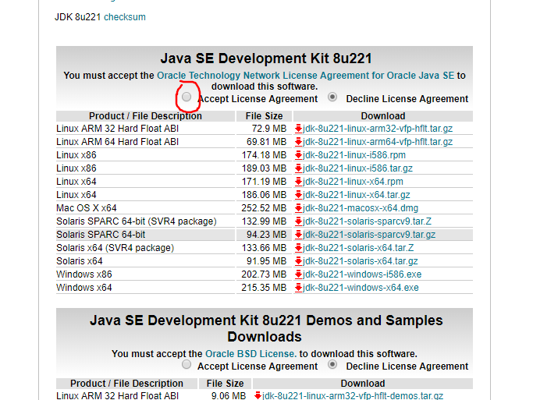Click the '252.52 MB' file size cell
The width and height of the screenshot is (533, 400).
[x=264, y=208]
